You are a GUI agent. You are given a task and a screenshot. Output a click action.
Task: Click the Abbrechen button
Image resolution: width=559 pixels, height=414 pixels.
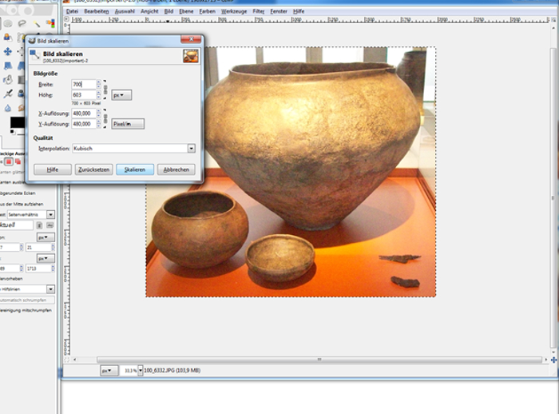click(176, 169)
